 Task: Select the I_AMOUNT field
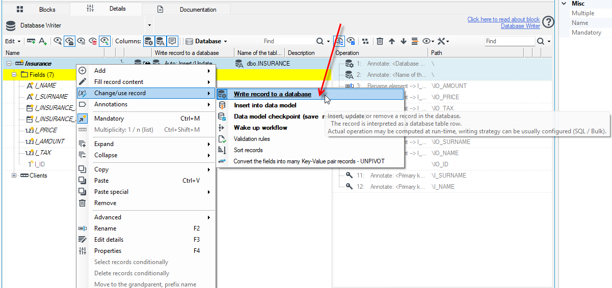pyautogui.click(x=49, y=141)
